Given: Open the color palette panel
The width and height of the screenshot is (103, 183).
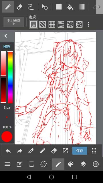Looking at the screenshot, I should pos(71,164).
